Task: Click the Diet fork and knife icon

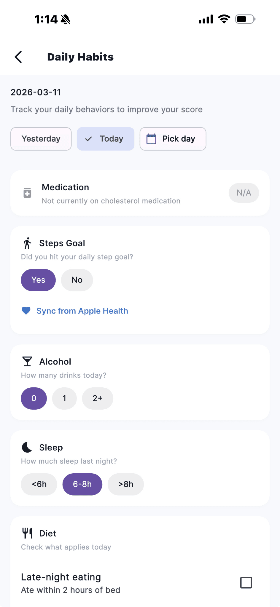Action: coord(27,533)
